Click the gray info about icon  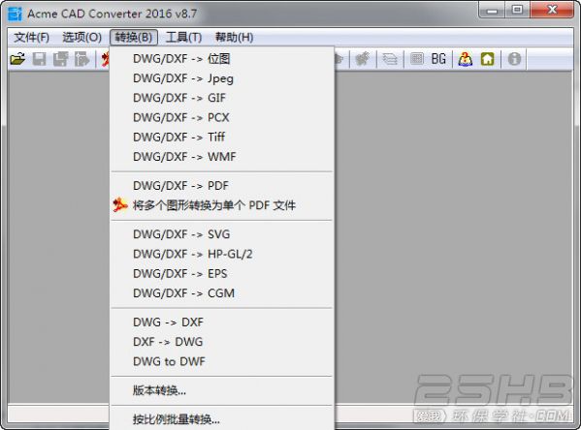point(514,59)
